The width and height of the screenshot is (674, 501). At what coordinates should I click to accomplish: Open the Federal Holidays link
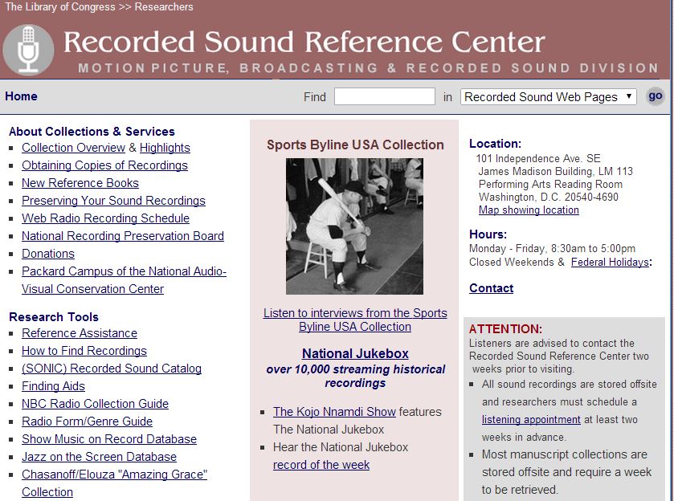[x=610, y=262]
